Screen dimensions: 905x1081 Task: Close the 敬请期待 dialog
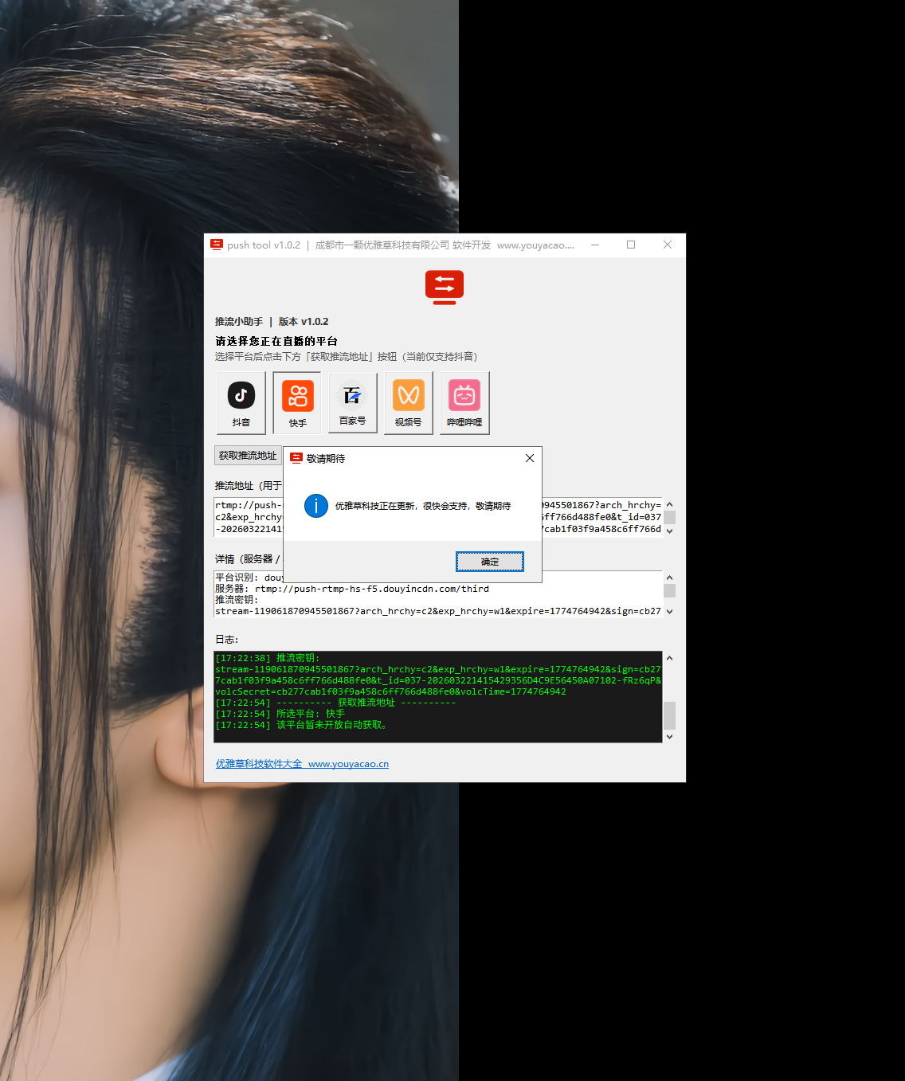pos(530,458)
